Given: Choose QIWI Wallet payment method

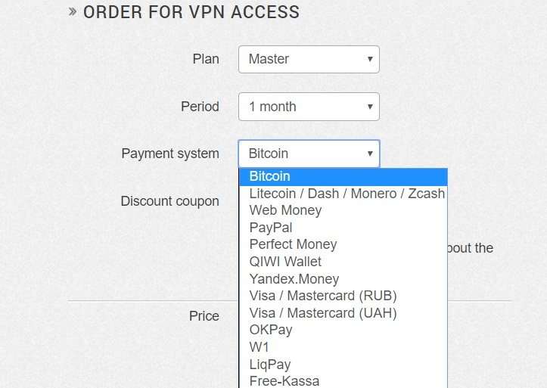Looking at the screenshot, I should pyautogui.click(x=343, y=262).
